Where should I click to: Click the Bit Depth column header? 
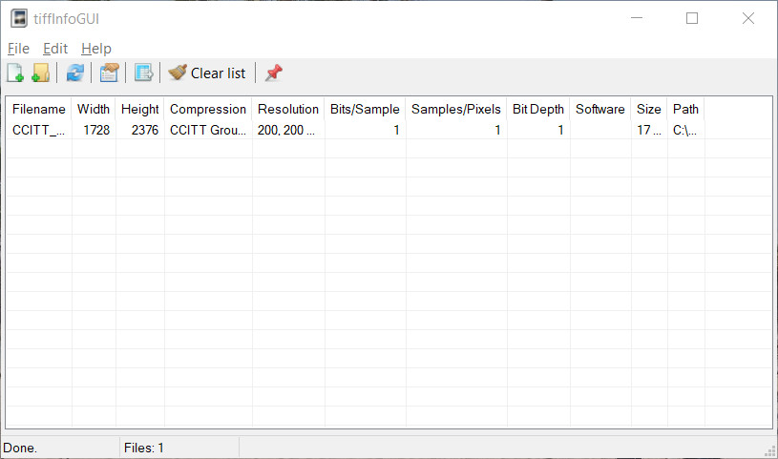click(538, 109)
